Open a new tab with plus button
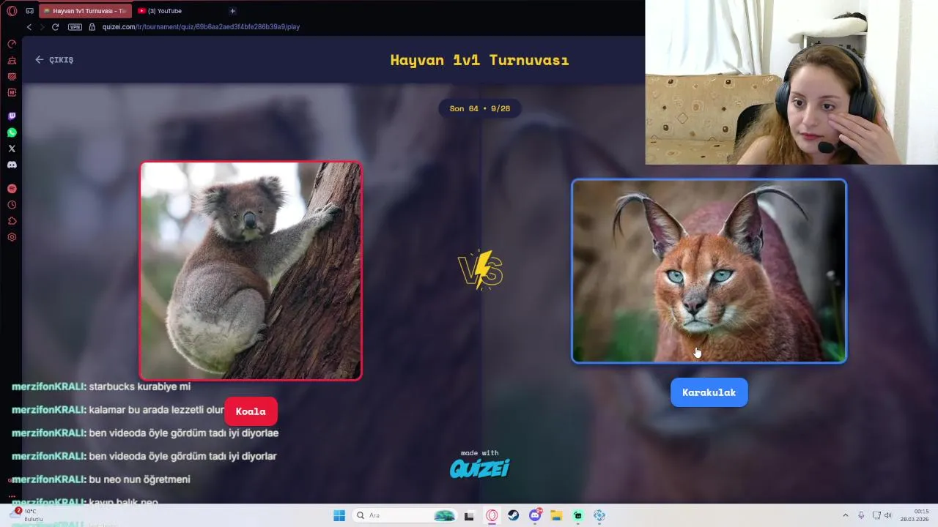938x527 pixels. coord(232,11)
